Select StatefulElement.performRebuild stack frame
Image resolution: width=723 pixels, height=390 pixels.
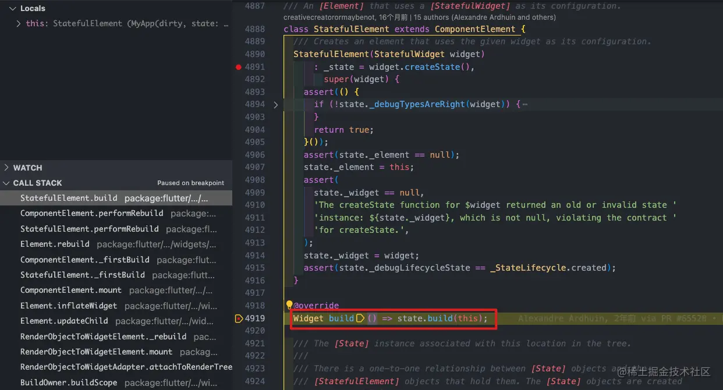pos(116,229)
